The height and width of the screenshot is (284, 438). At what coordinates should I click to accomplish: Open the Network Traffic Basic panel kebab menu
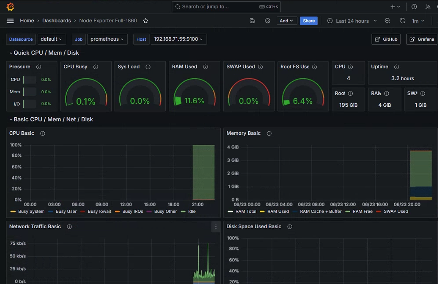pos(216,227)
